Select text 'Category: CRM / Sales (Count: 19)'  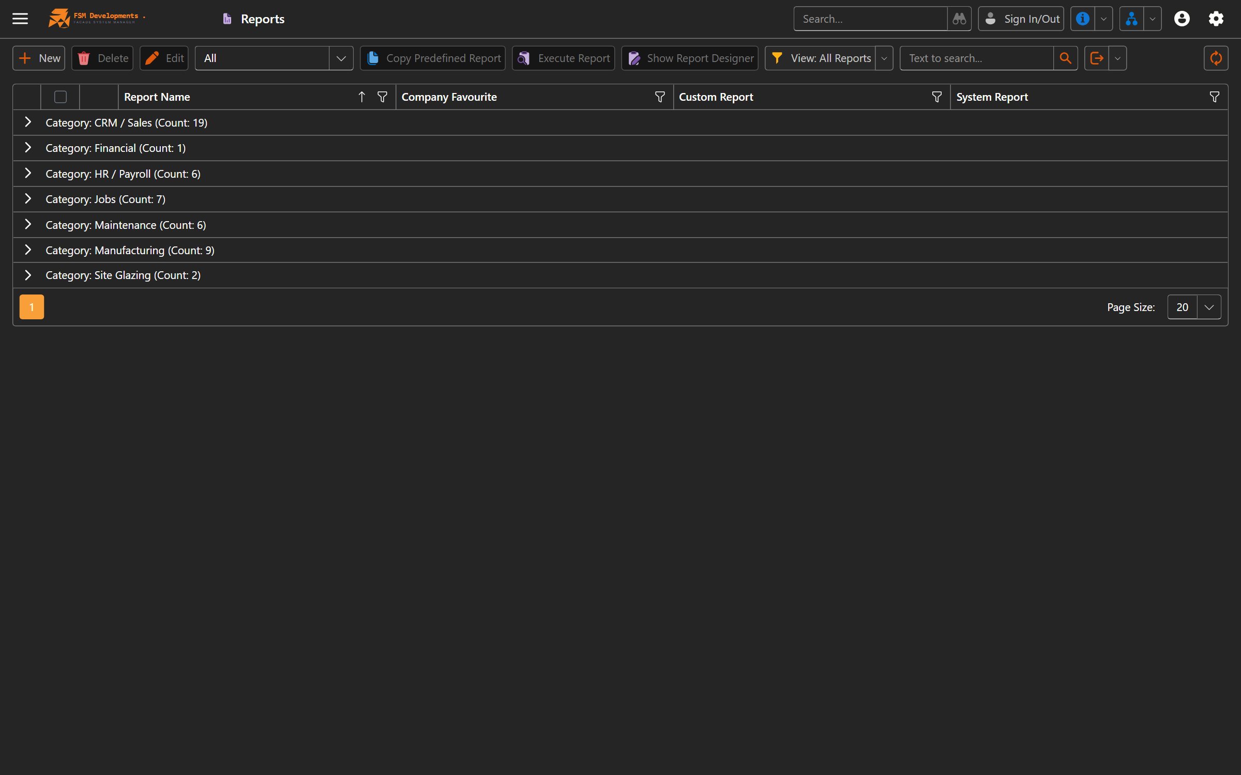[x=126, y=123]
